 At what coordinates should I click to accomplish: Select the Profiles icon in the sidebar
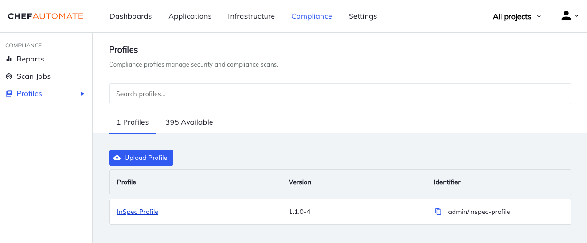[x=9, y=94]
